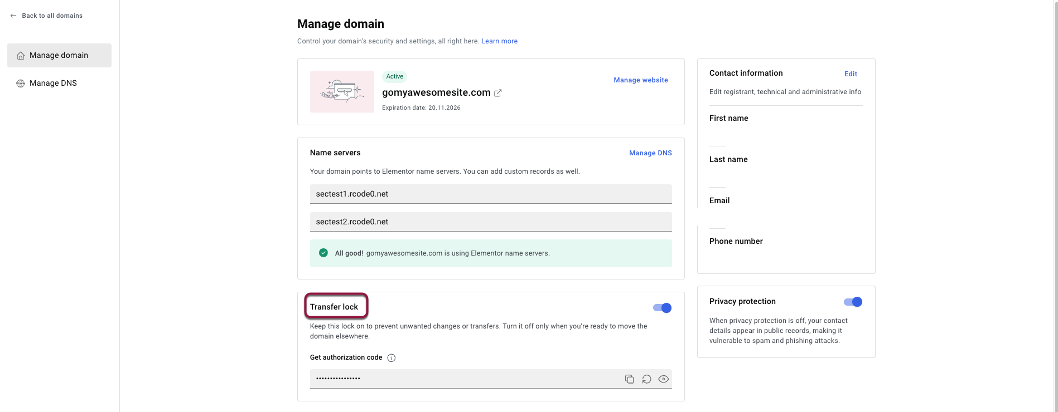Click the back arrow icon

point(13,16)
